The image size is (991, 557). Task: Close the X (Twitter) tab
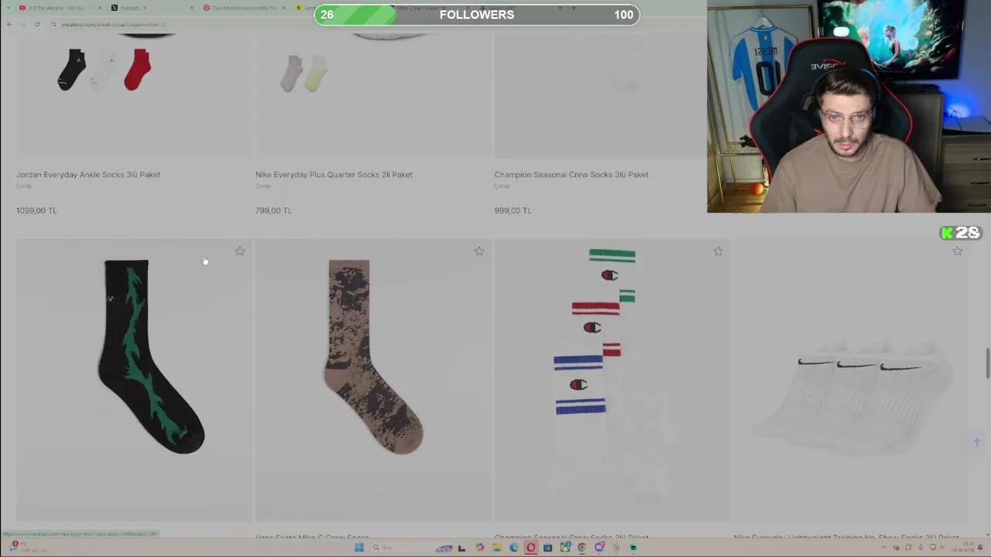[x=191, y=8]
